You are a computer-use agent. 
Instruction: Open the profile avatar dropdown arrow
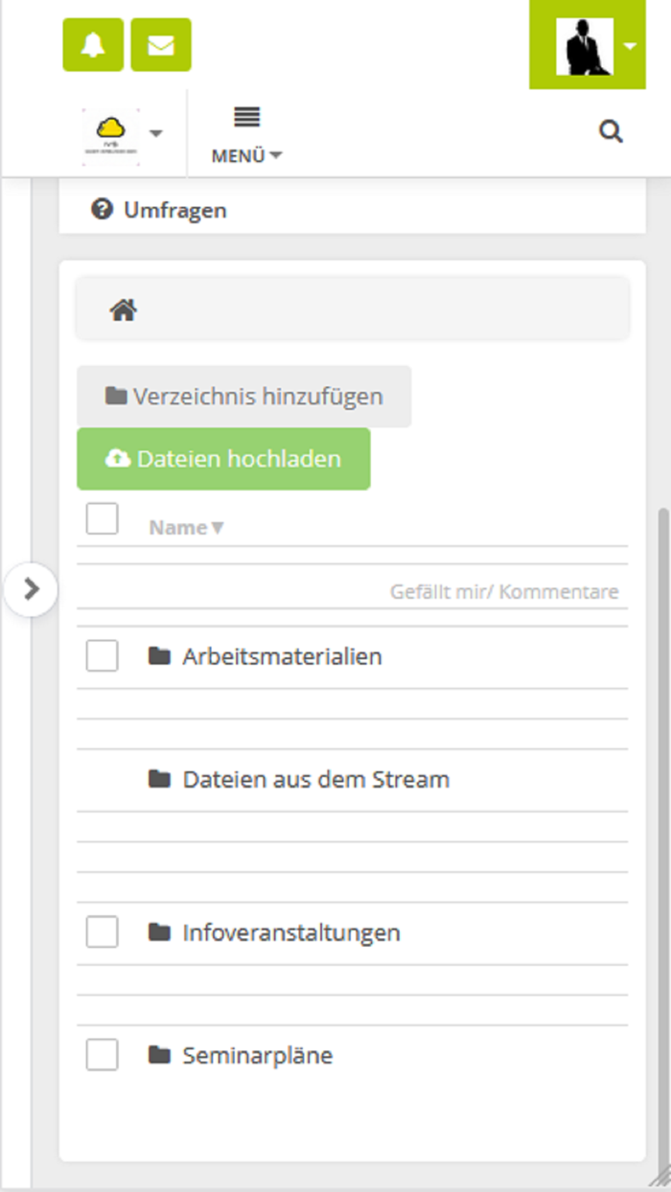point(631,43)
